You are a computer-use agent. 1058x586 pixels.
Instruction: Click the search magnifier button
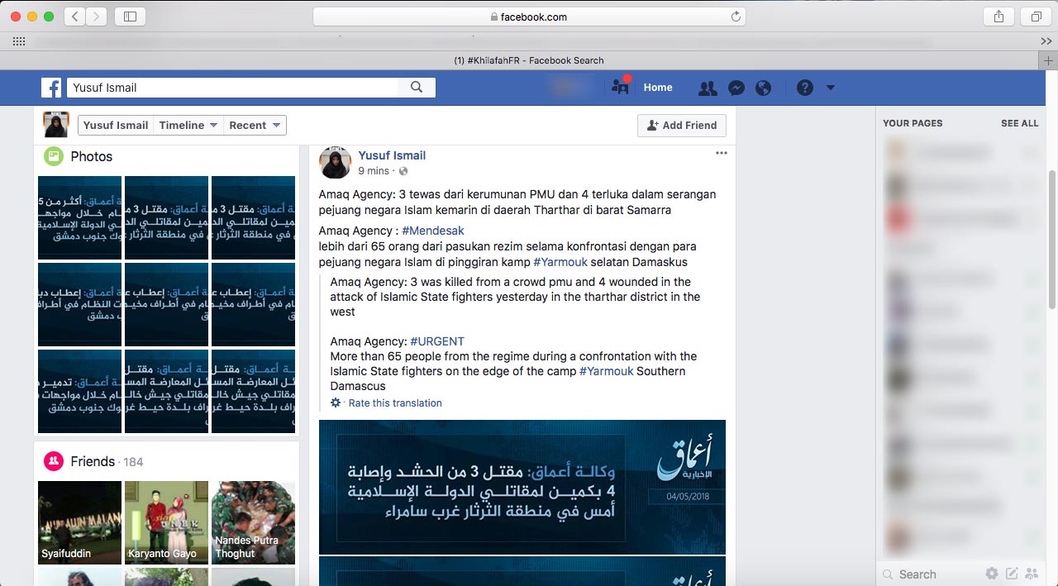pos(417,88)
